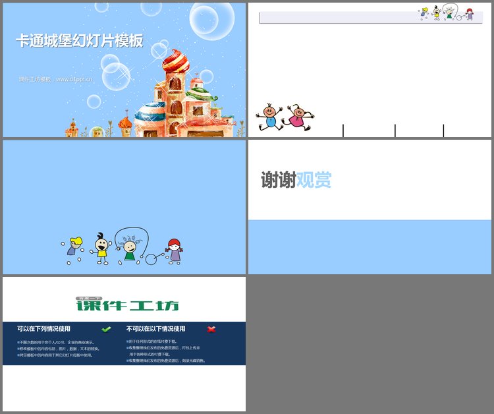
Task: Click the title text 卡通城堡幻灯片模板
Action: 80,41
